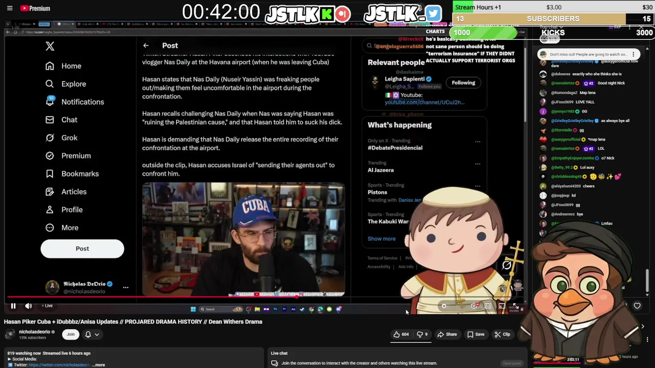Open the twitter.com/nicholasdeorio link
Screen dimensions: 655x368
tap(59, 365)
